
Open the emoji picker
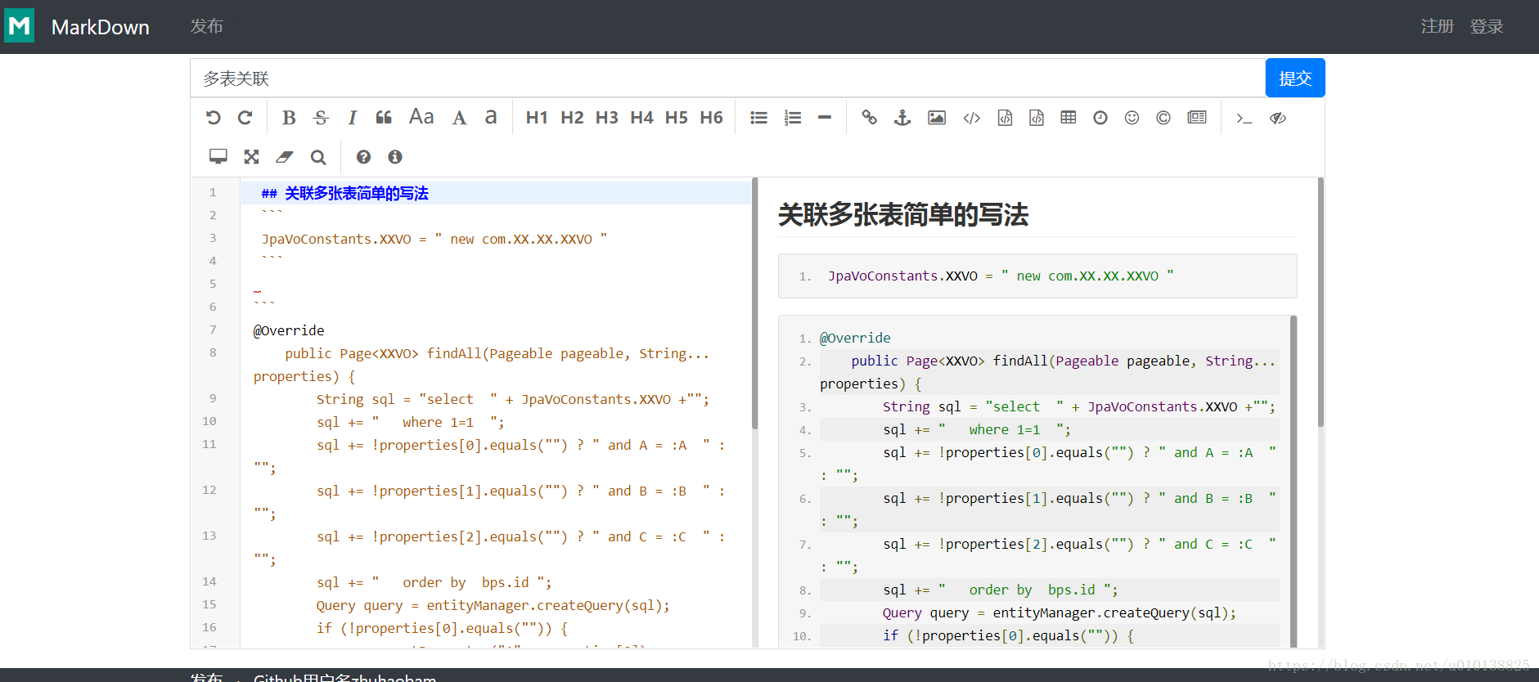(x=1132, y=118)
